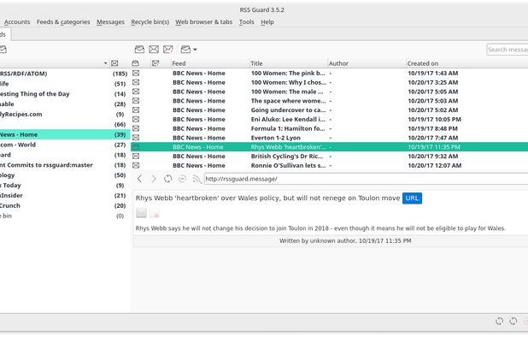Click the blue URL button
The height and width of the screenshot is (337, 528).
pos(412,198)
